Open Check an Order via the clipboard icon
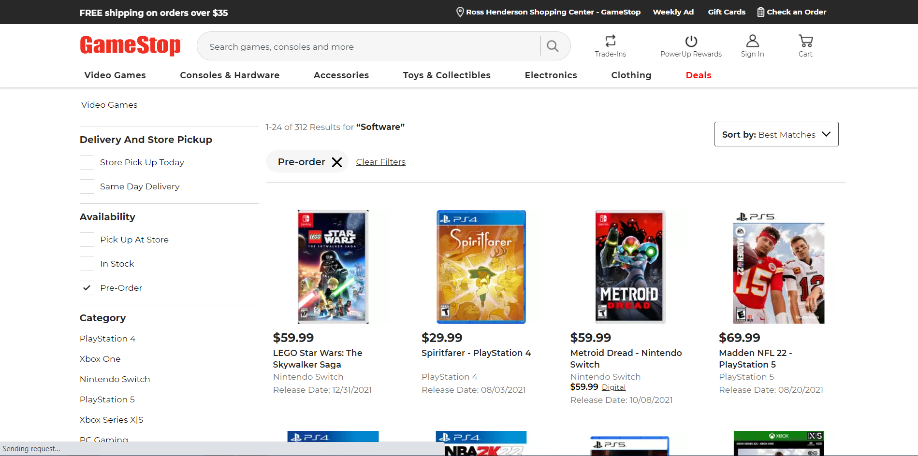 coord(760,12)
